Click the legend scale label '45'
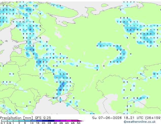 73,123
